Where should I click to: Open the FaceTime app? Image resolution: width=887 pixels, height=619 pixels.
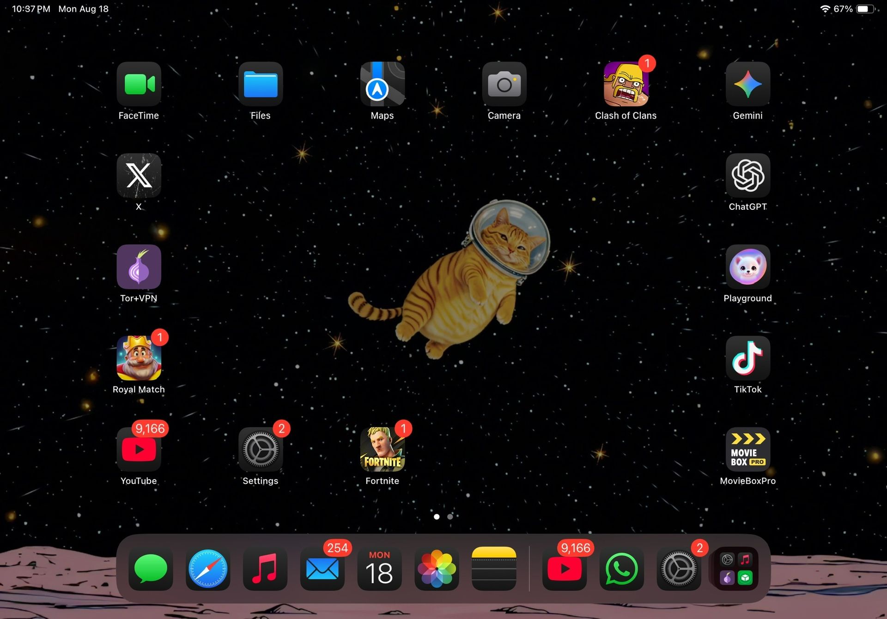pos(139,84)
